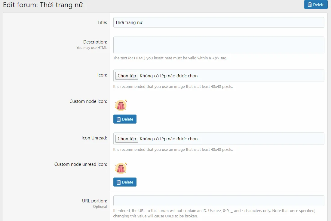The height and width of the screenshot is (221, 331).
Task: Click the Delete forum button at top right
Action: tap(316, 4)
